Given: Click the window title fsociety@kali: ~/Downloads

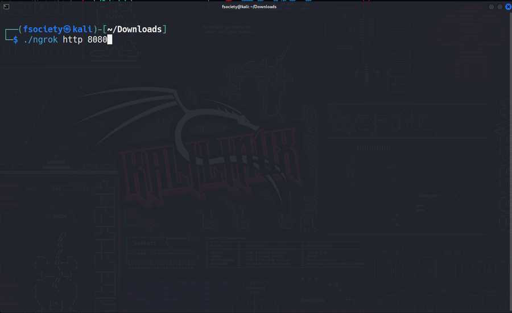Looking at the screenshot, I should [x=249, y=6].
